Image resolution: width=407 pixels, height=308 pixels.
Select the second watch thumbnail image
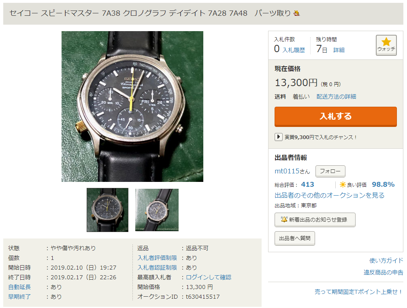coord(157,210)
